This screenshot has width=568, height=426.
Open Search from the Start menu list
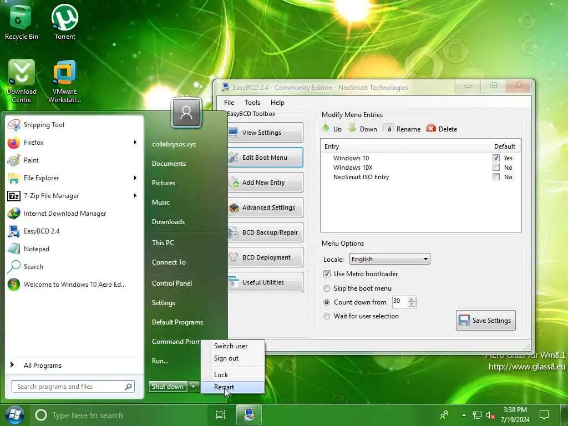74,267
